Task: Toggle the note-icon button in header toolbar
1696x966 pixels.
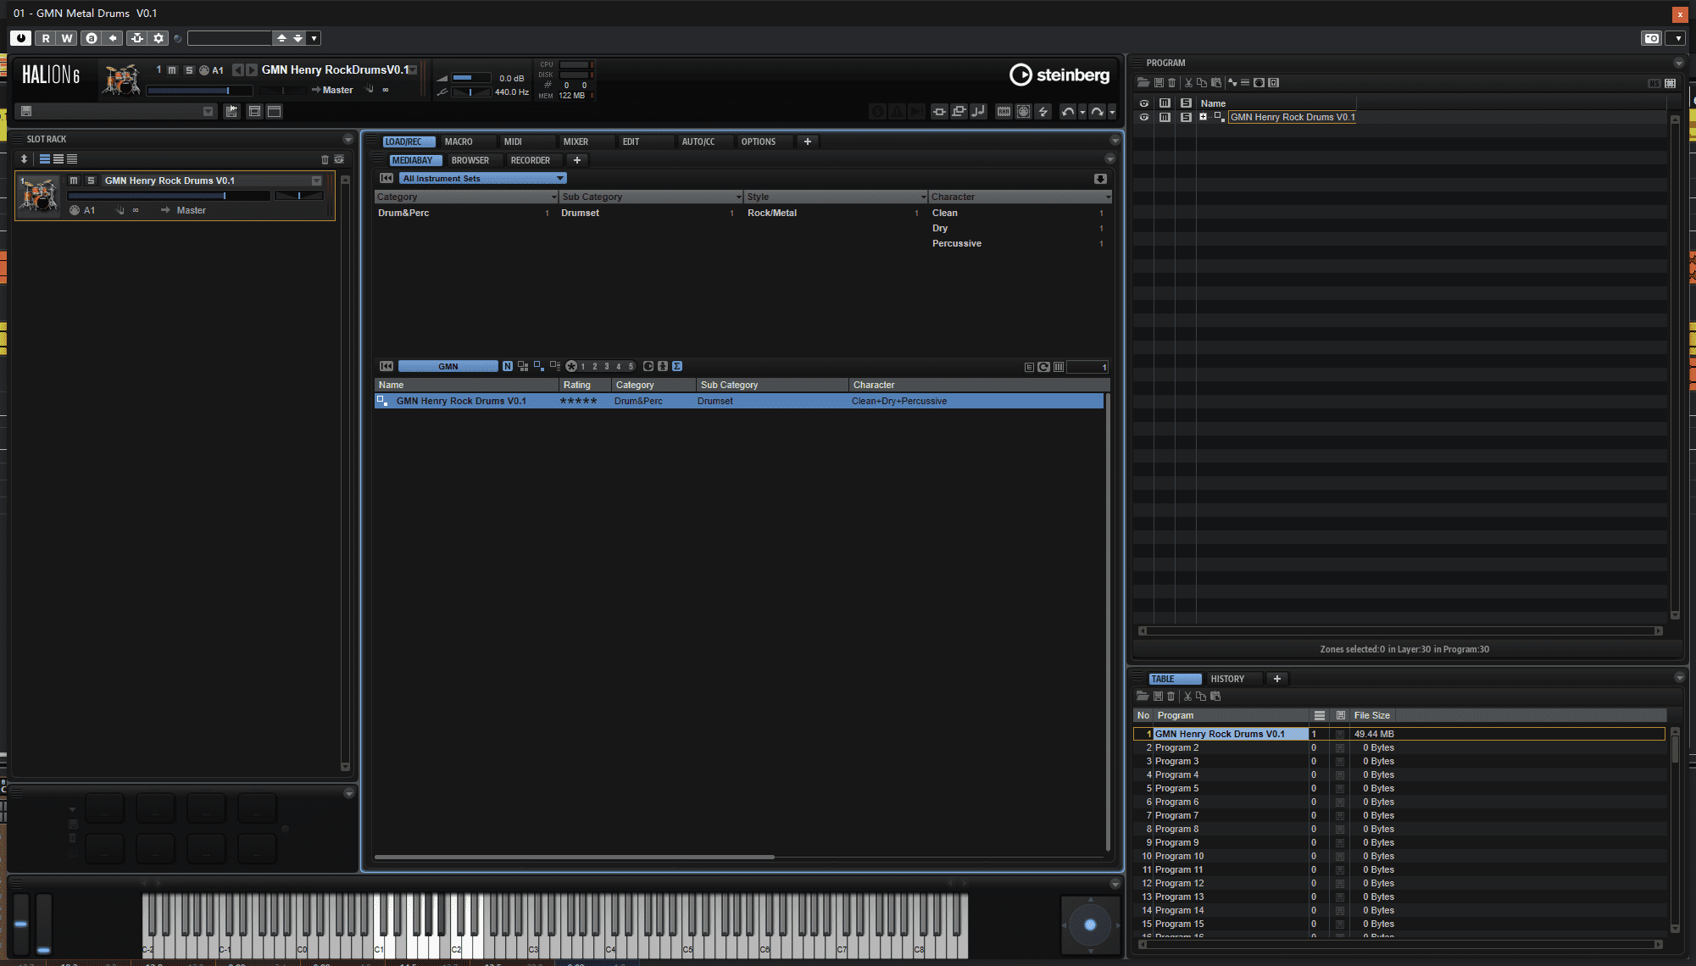Action: tap(978, 112)
